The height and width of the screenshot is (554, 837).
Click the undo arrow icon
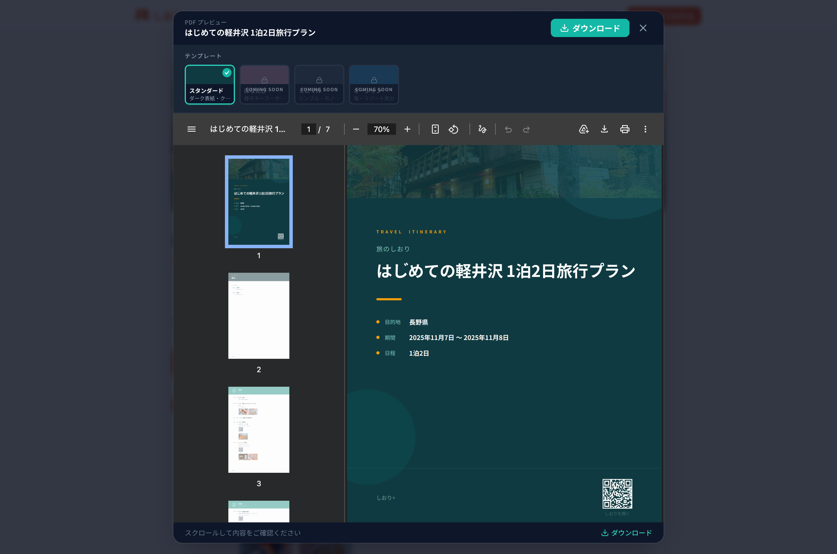(508, 129)
